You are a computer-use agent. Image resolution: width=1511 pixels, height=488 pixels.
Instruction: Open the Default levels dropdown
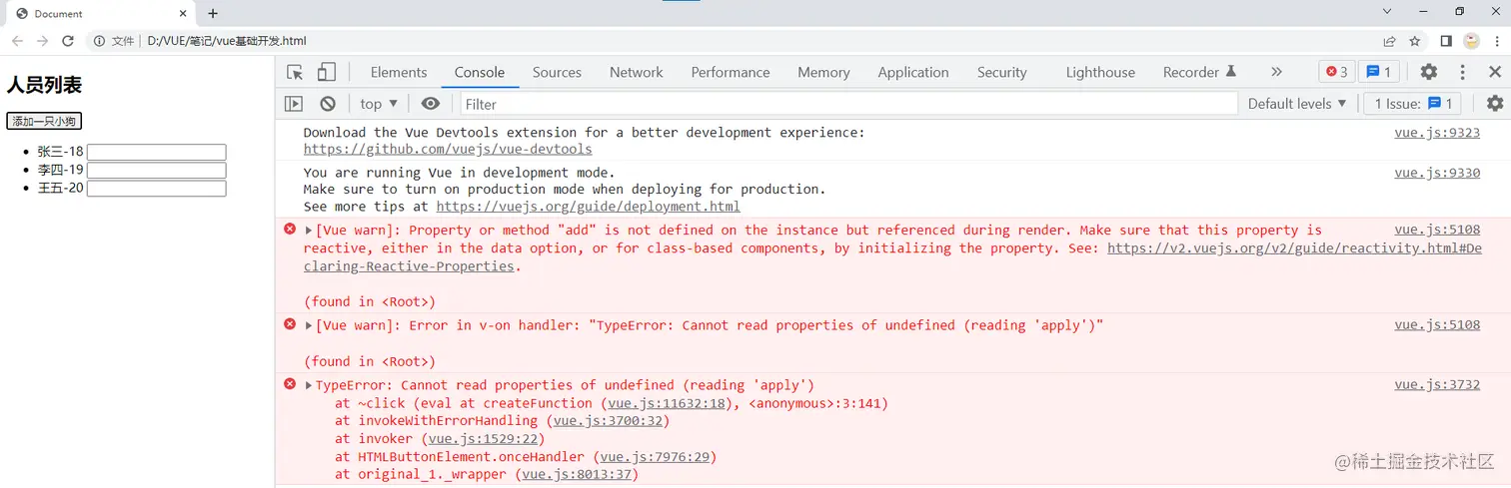(x=1297, y=104)
